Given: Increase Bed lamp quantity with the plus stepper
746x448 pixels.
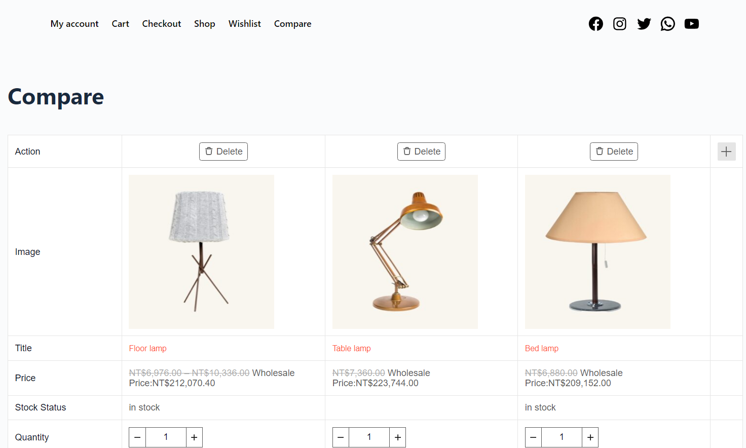Looking at the screenshot, I should (590, 437).
